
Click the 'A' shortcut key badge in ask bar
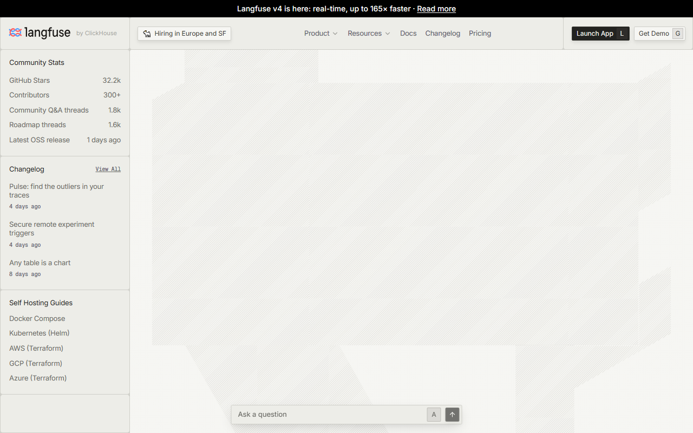(x=434, y=415)
